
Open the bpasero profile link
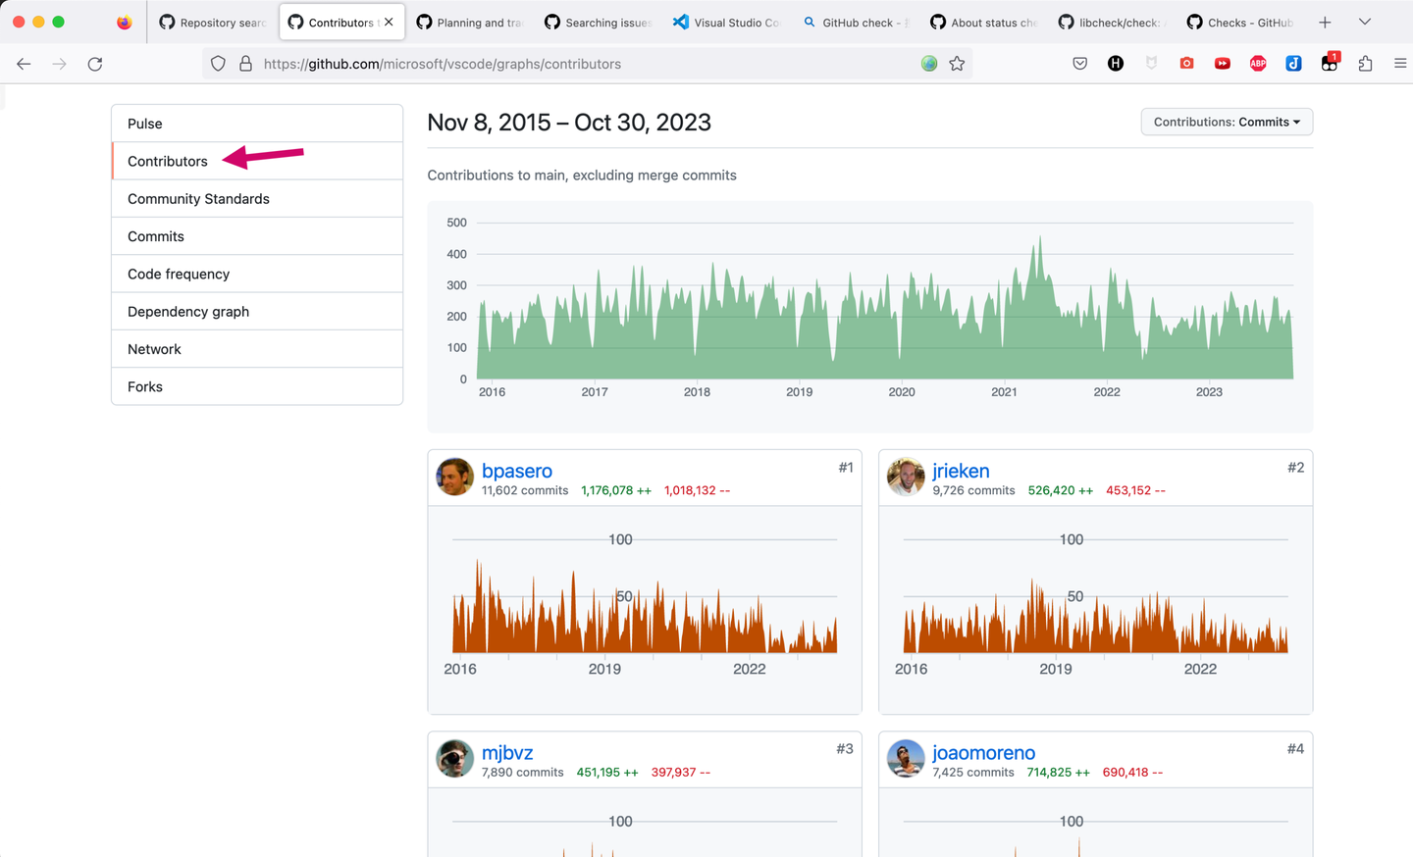coord(517,471)
